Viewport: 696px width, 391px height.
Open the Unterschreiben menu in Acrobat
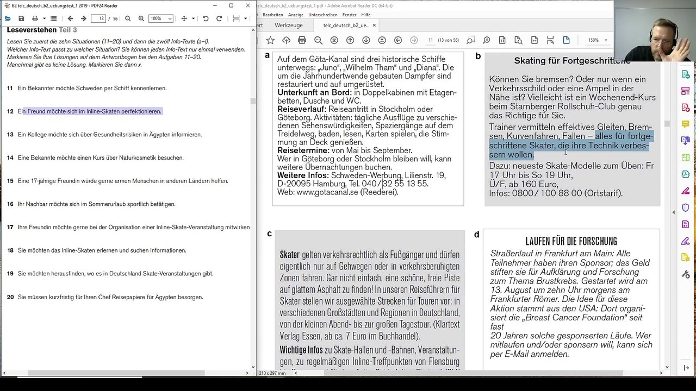click(x=323, y=15)
